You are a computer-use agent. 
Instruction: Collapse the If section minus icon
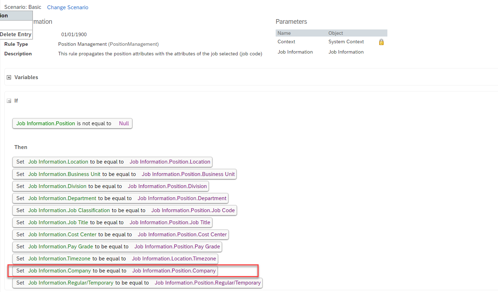pyautogui.click(x=9, y=101)
